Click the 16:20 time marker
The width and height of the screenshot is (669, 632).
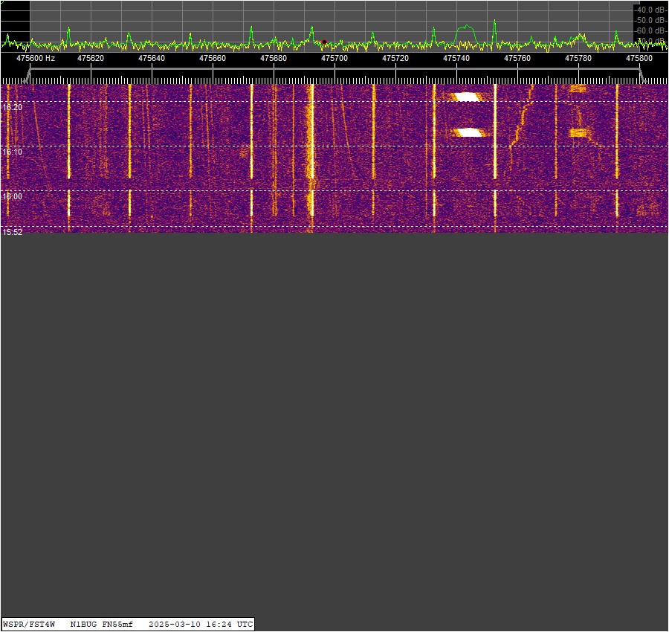13,107
